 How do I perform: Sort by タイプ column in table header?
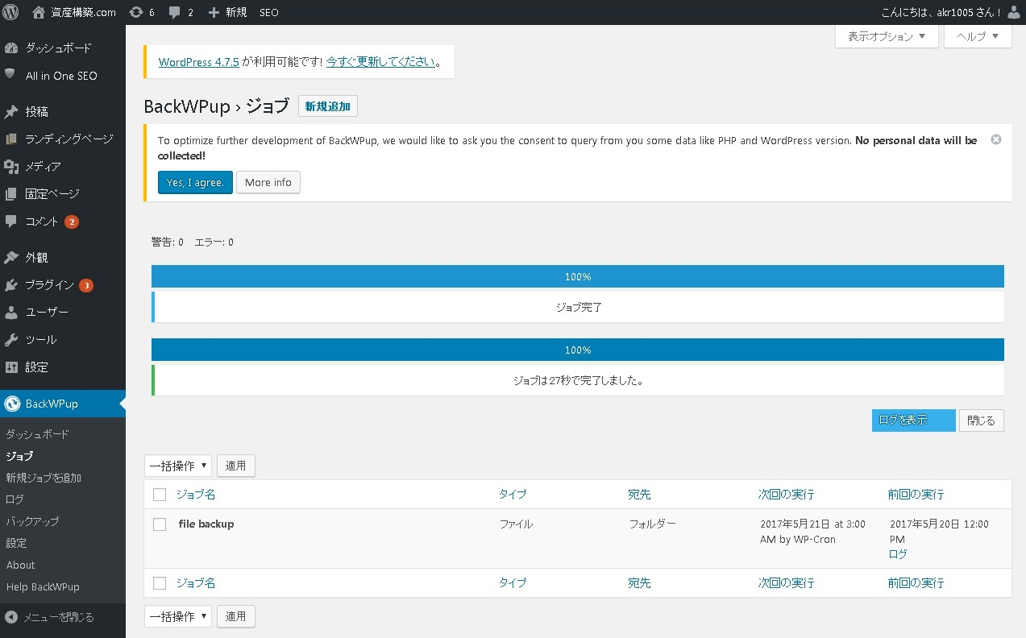point(513,495)
